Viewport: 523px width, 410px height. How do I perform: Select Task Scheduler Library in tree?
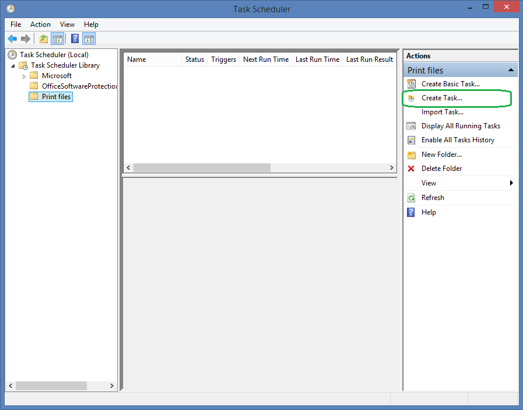click(x=65, y=65)
